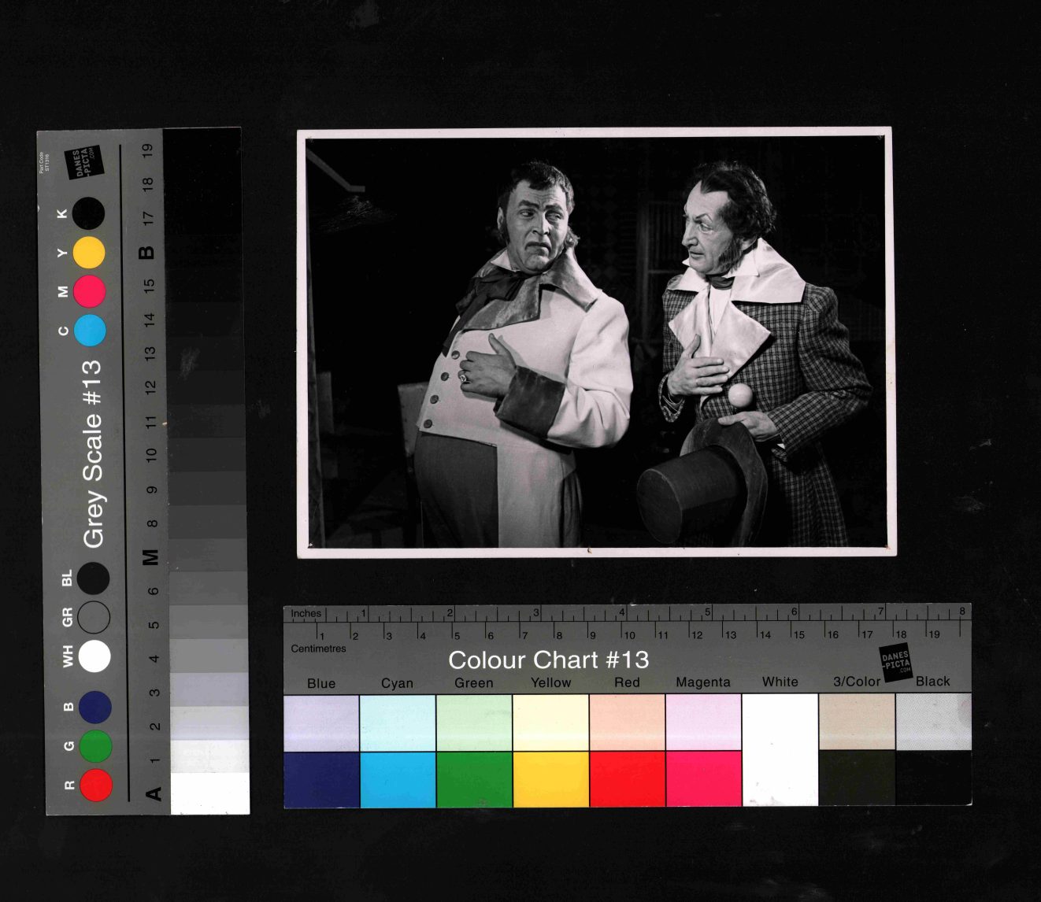Click the black-and-white theatre photograph
Screen dimensions: 1041x902
pos(596,343)
